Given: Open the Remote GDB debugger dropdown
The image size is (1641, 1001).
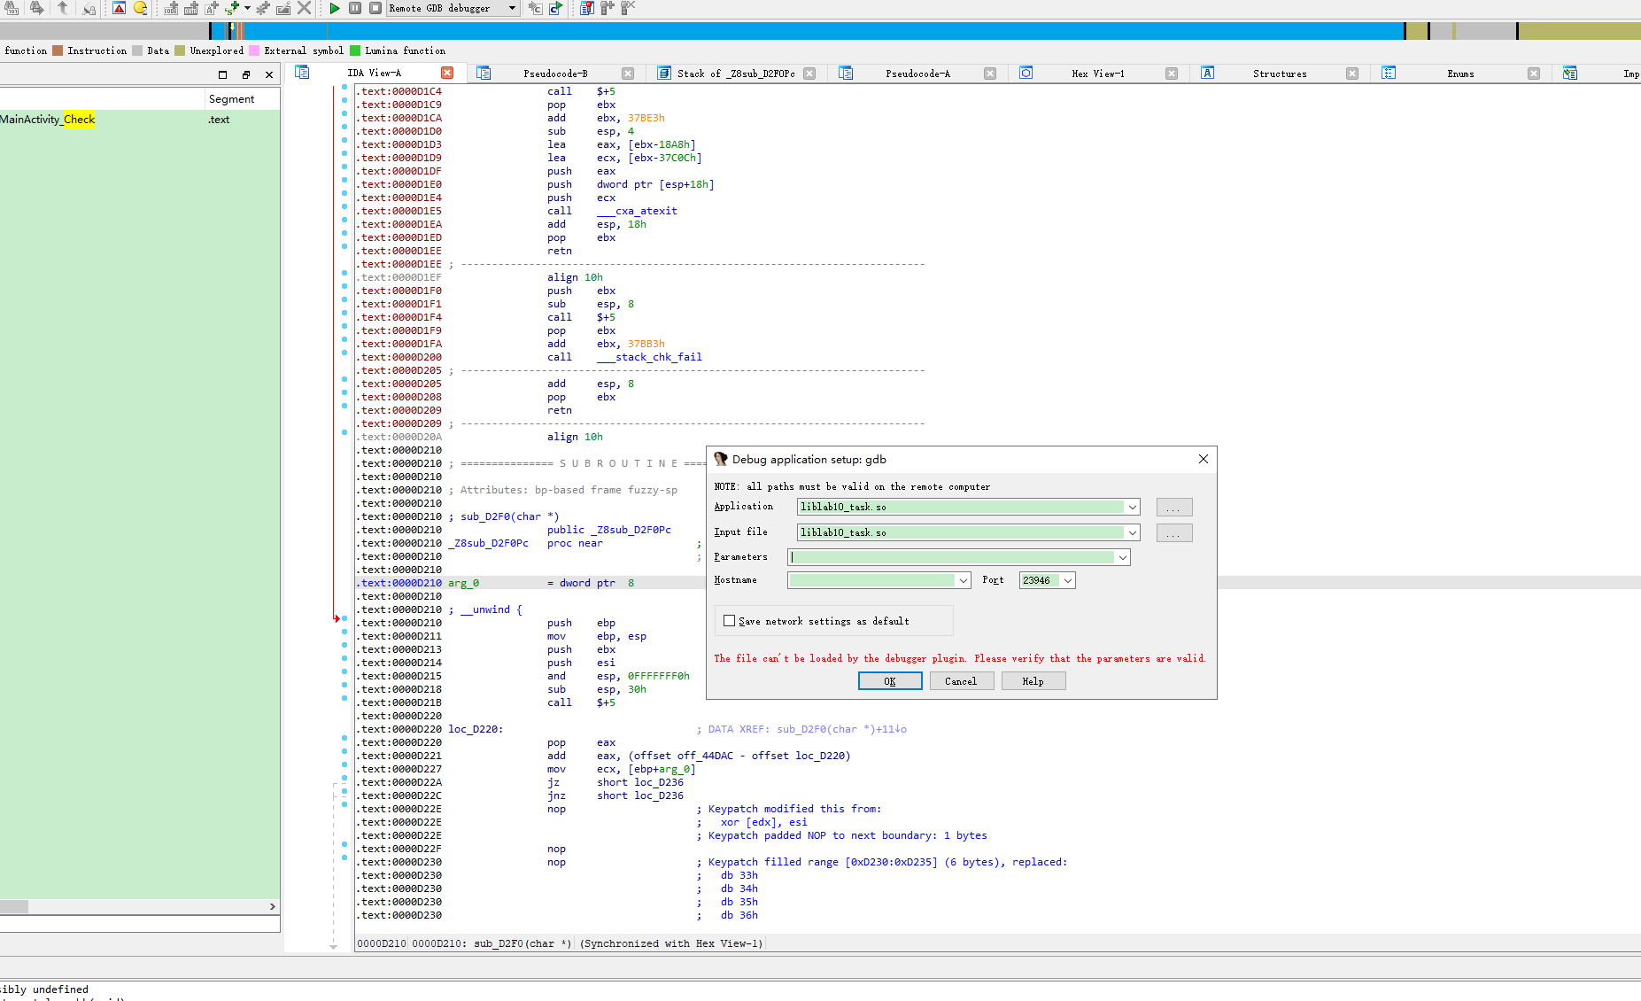Looking at the screenshot, I should [512, 8].
